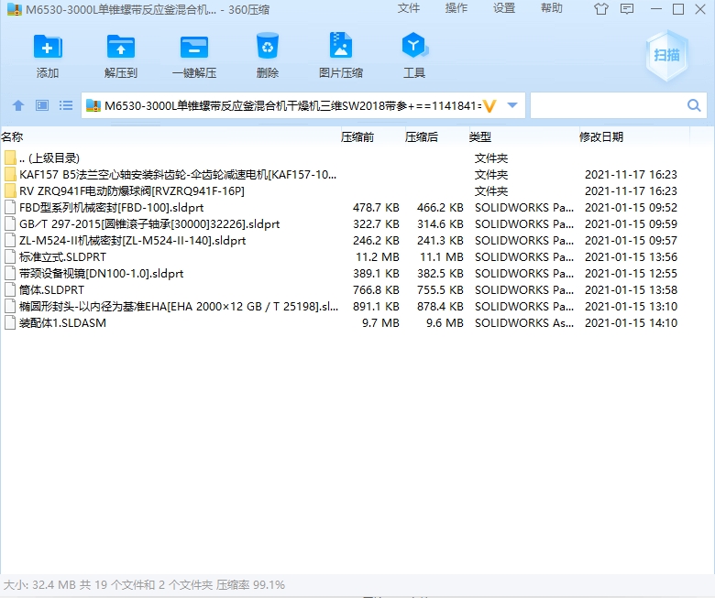This screenshot has width=715, height=598.
Task: Click folder icon of RV ZRQ941F row
Action: point(10,190)
